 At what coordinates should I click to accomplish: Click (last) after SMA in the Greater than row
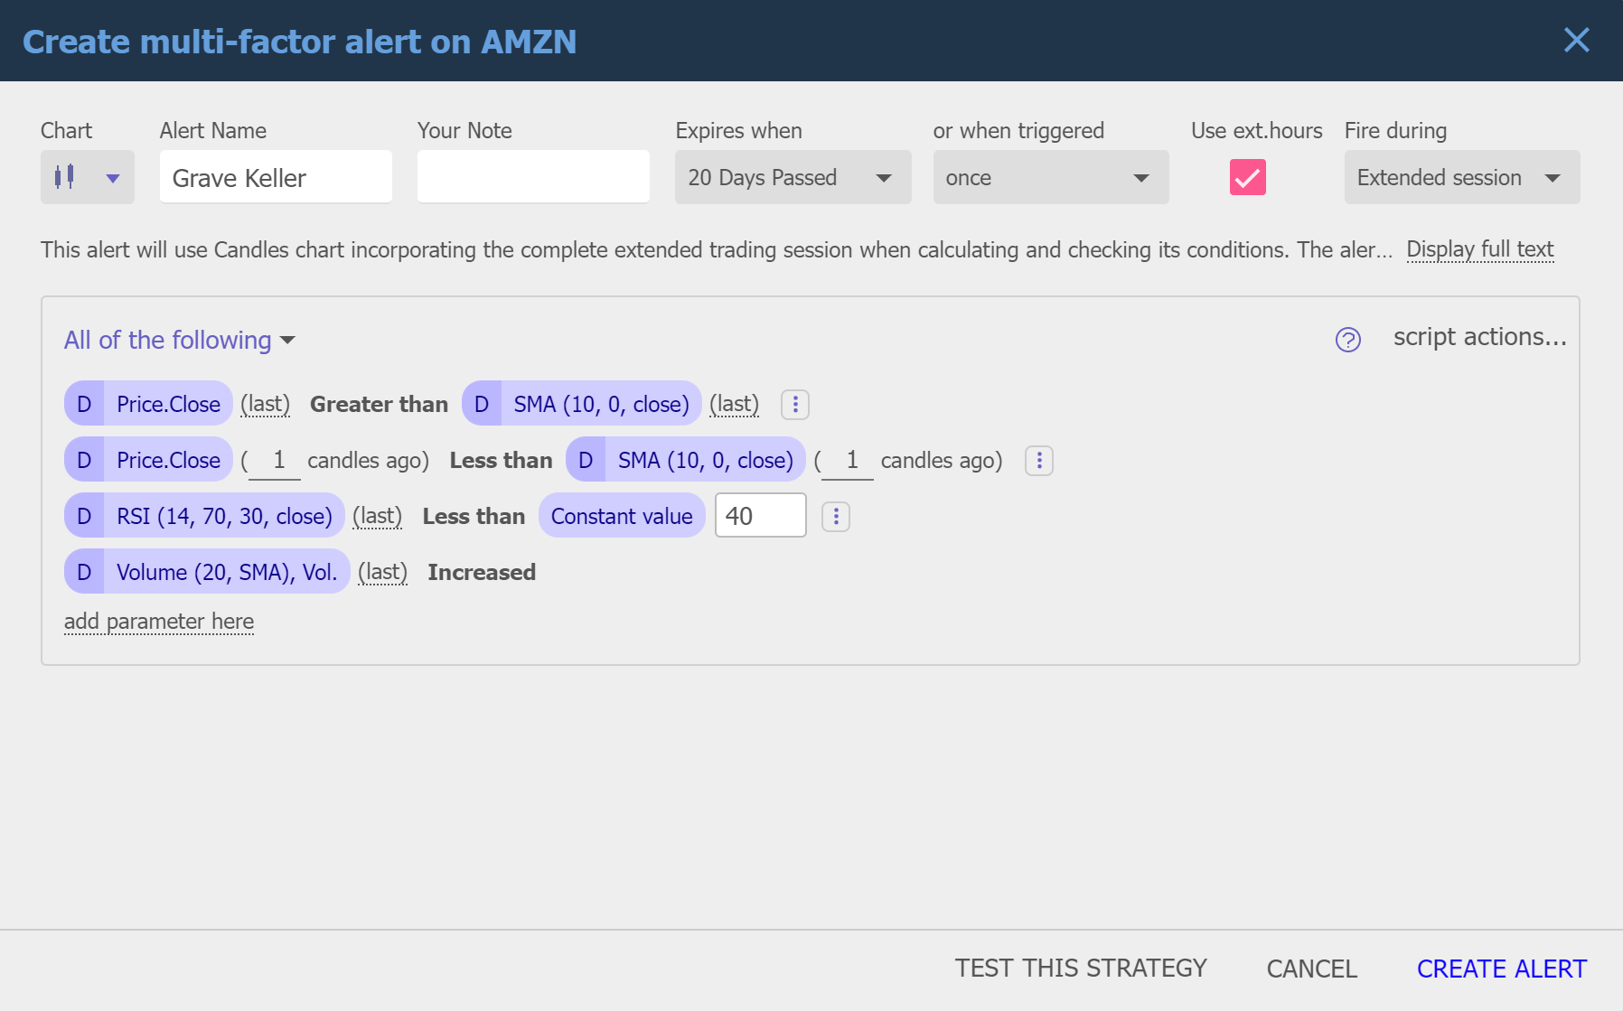coord(735,404)
